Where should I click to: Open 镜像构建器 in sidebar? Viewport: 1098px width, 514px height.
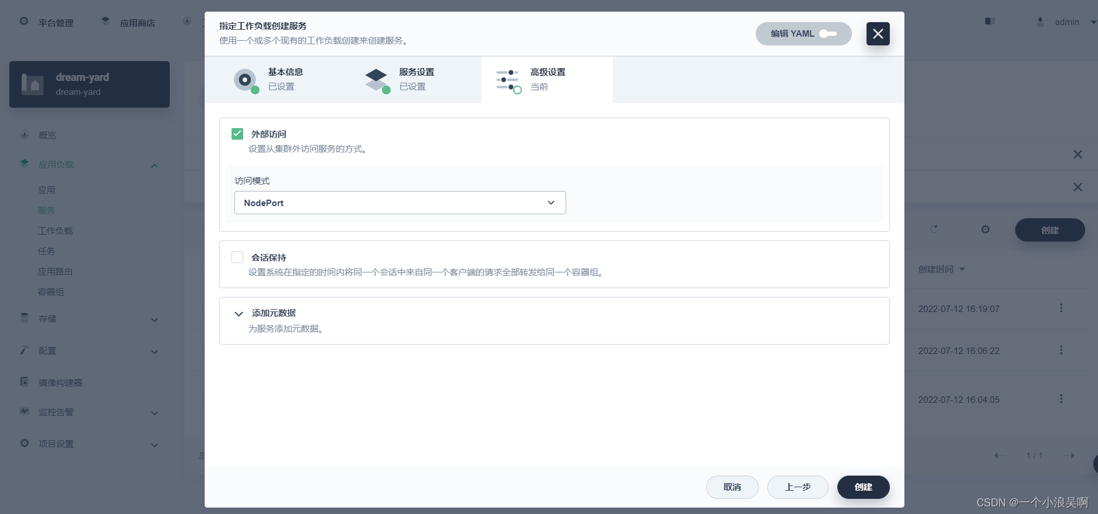point(61,382)
